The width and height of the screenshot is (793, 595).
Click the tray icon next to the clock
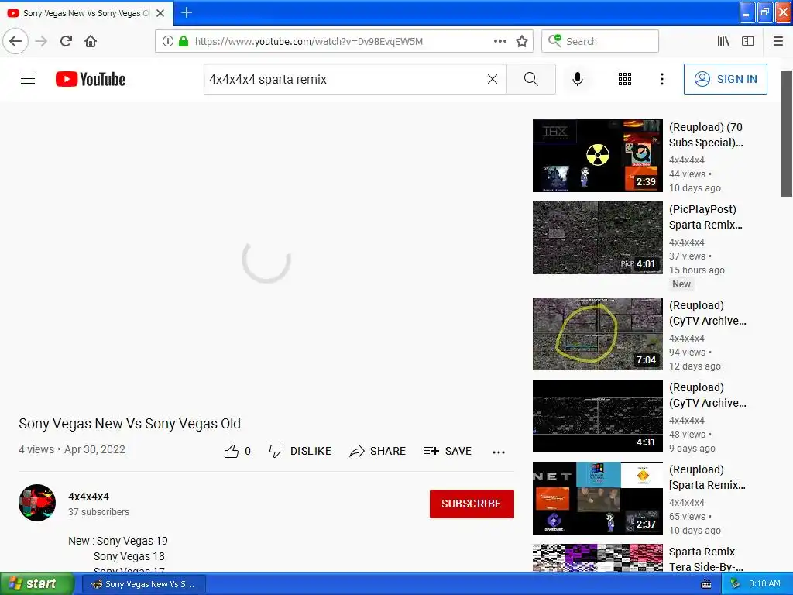pyautogui.click(x=736, y=584)
